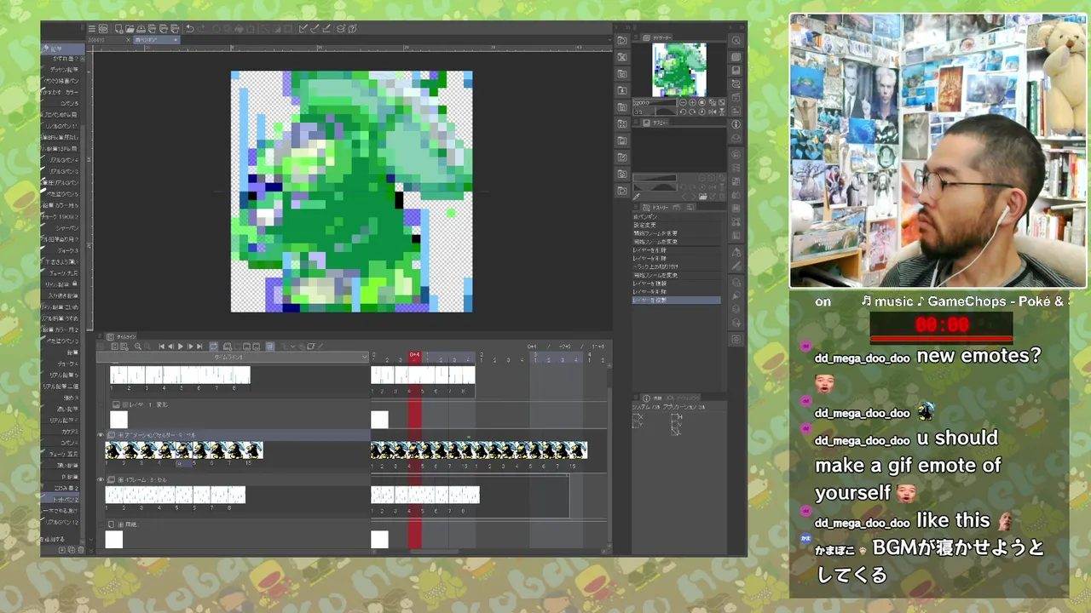This screenshot has height=613, width=1091.
Task: Adjust the Sub View lower rotation slider
Action: click(655, 187)
